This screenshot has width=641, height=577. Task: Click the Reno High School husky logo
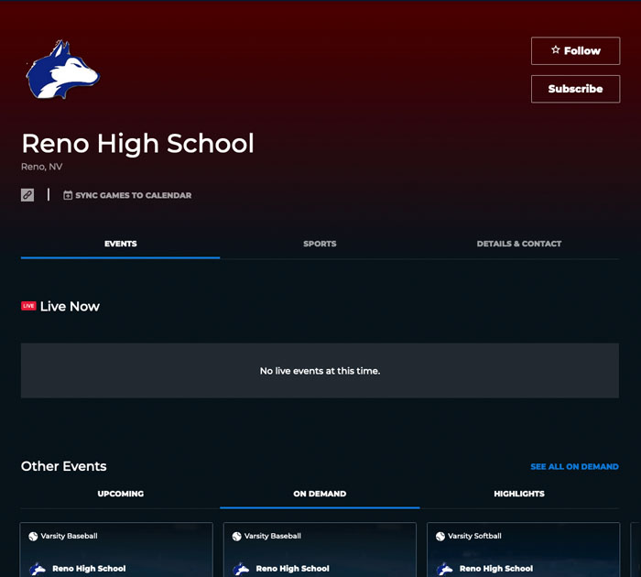coord(62,70)
